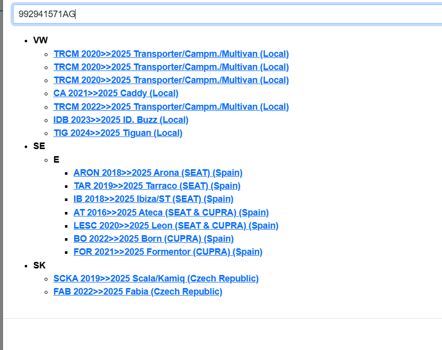Open FOR 2021>>2025 Formentor link
Viewport: 442px width, 350px height.
pyautogui.click(x=168, y=252)
